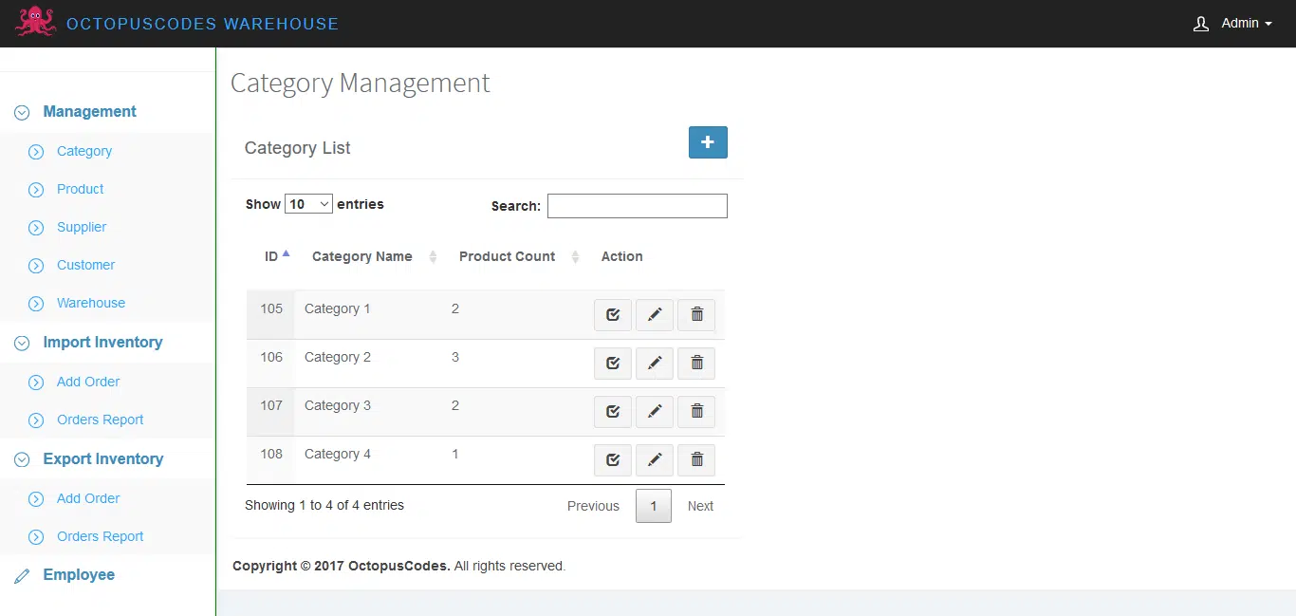Go to the Next pagination page
Image resolution: width=1296 pixels, height=616 pixels.
coord(700,506)
